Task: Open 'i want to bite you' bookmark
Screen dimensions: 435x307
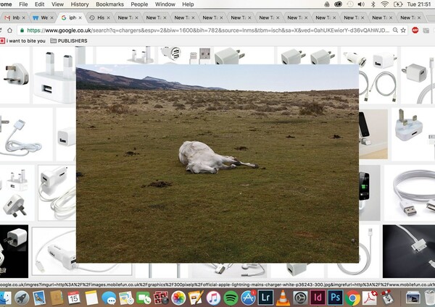Action: coord(22,41)
